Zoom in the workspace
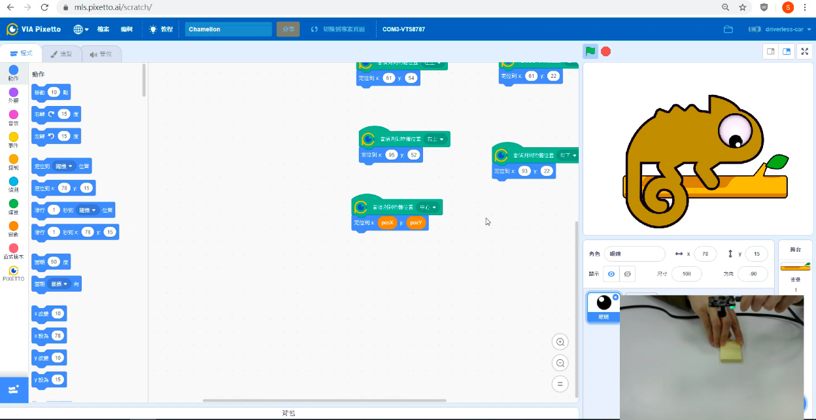This screenshot has width=816, height=420. point(560,342)
